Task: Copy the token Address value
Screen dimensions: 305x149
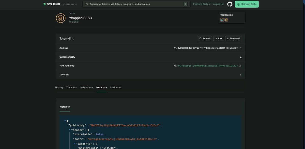Action: tap(175, 48)
